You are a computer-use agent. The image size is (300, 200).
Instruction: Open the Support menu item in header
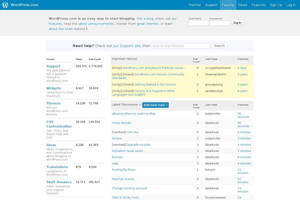click(211, 5)
